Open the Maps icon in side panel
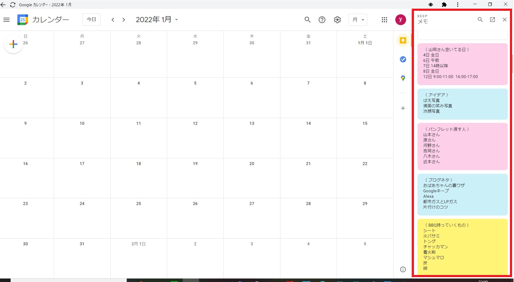The width and height of the screenshot is (514, 282). (x=403, y=78)
